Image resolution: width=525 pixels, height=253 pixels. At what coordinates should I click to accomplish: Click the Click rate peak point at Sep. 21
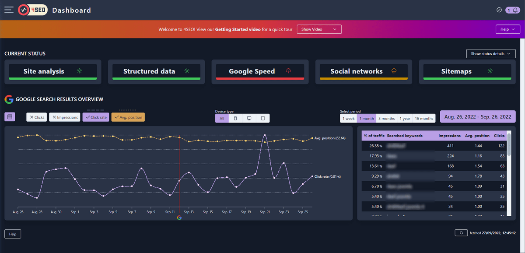click(x=265, y=135)
